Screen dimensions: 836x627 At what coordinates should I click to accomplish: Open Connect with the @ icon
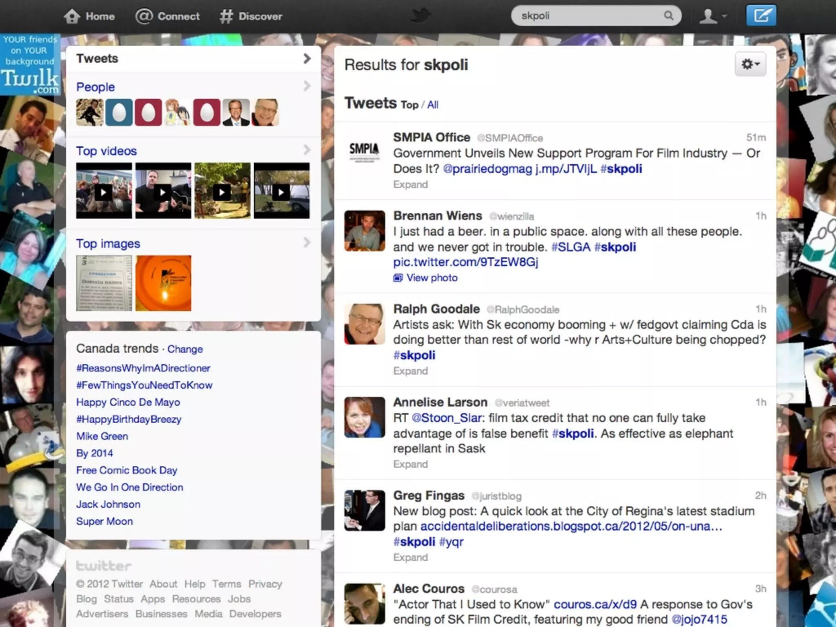tap(144, 16)
